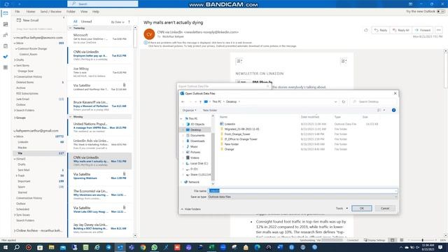Click the Back arrow in Open Outlook Data Files dialog
This screenshot has height=252, width=448.
[183, 101]
